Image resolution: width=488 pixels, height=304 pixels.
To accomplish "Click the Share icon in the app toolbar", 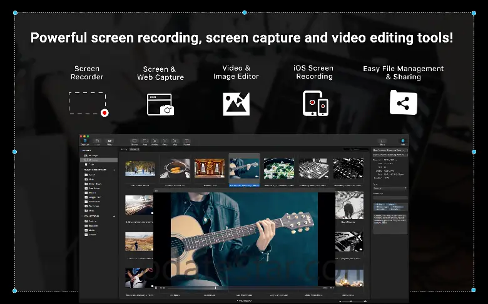I will [x=382, y=142].
